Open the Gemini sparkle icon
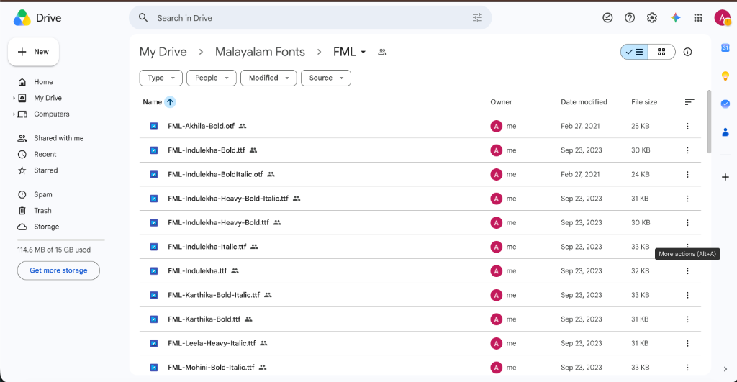737x382 pixels. point(675,18)
